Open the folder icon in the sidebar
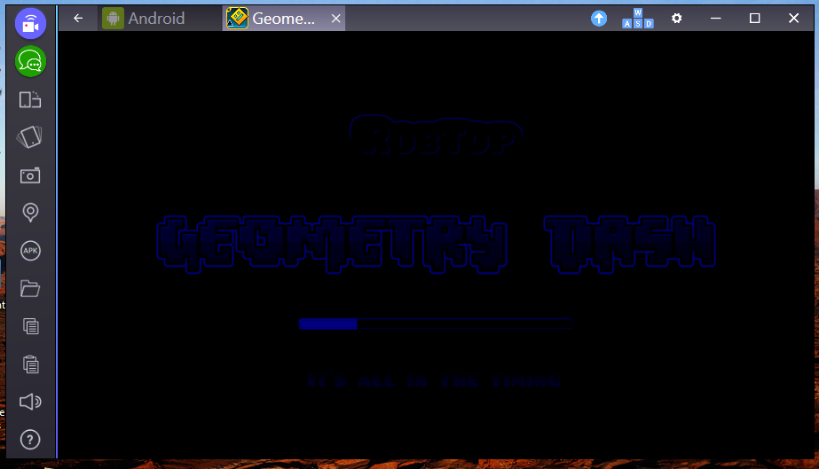This screenshot has height=469, width=819. (30, 288)
